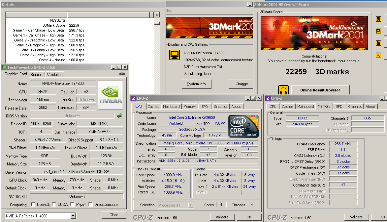Open Graphics tab in CPU-Z CPU window
Viewport: 387px width, 222px height.
coord(221,107)
